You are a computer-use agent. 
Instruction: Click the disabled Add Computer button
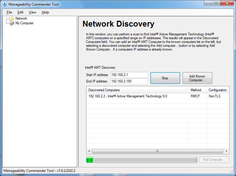[x=214, y=160]
